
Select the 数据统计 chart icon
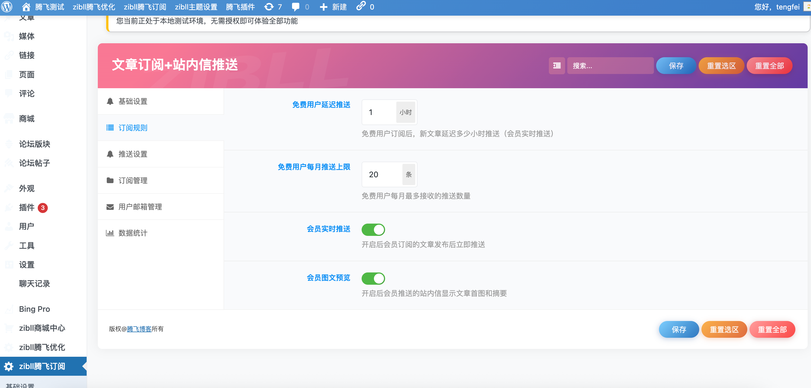pyautogui.click(x=110, y=233)
